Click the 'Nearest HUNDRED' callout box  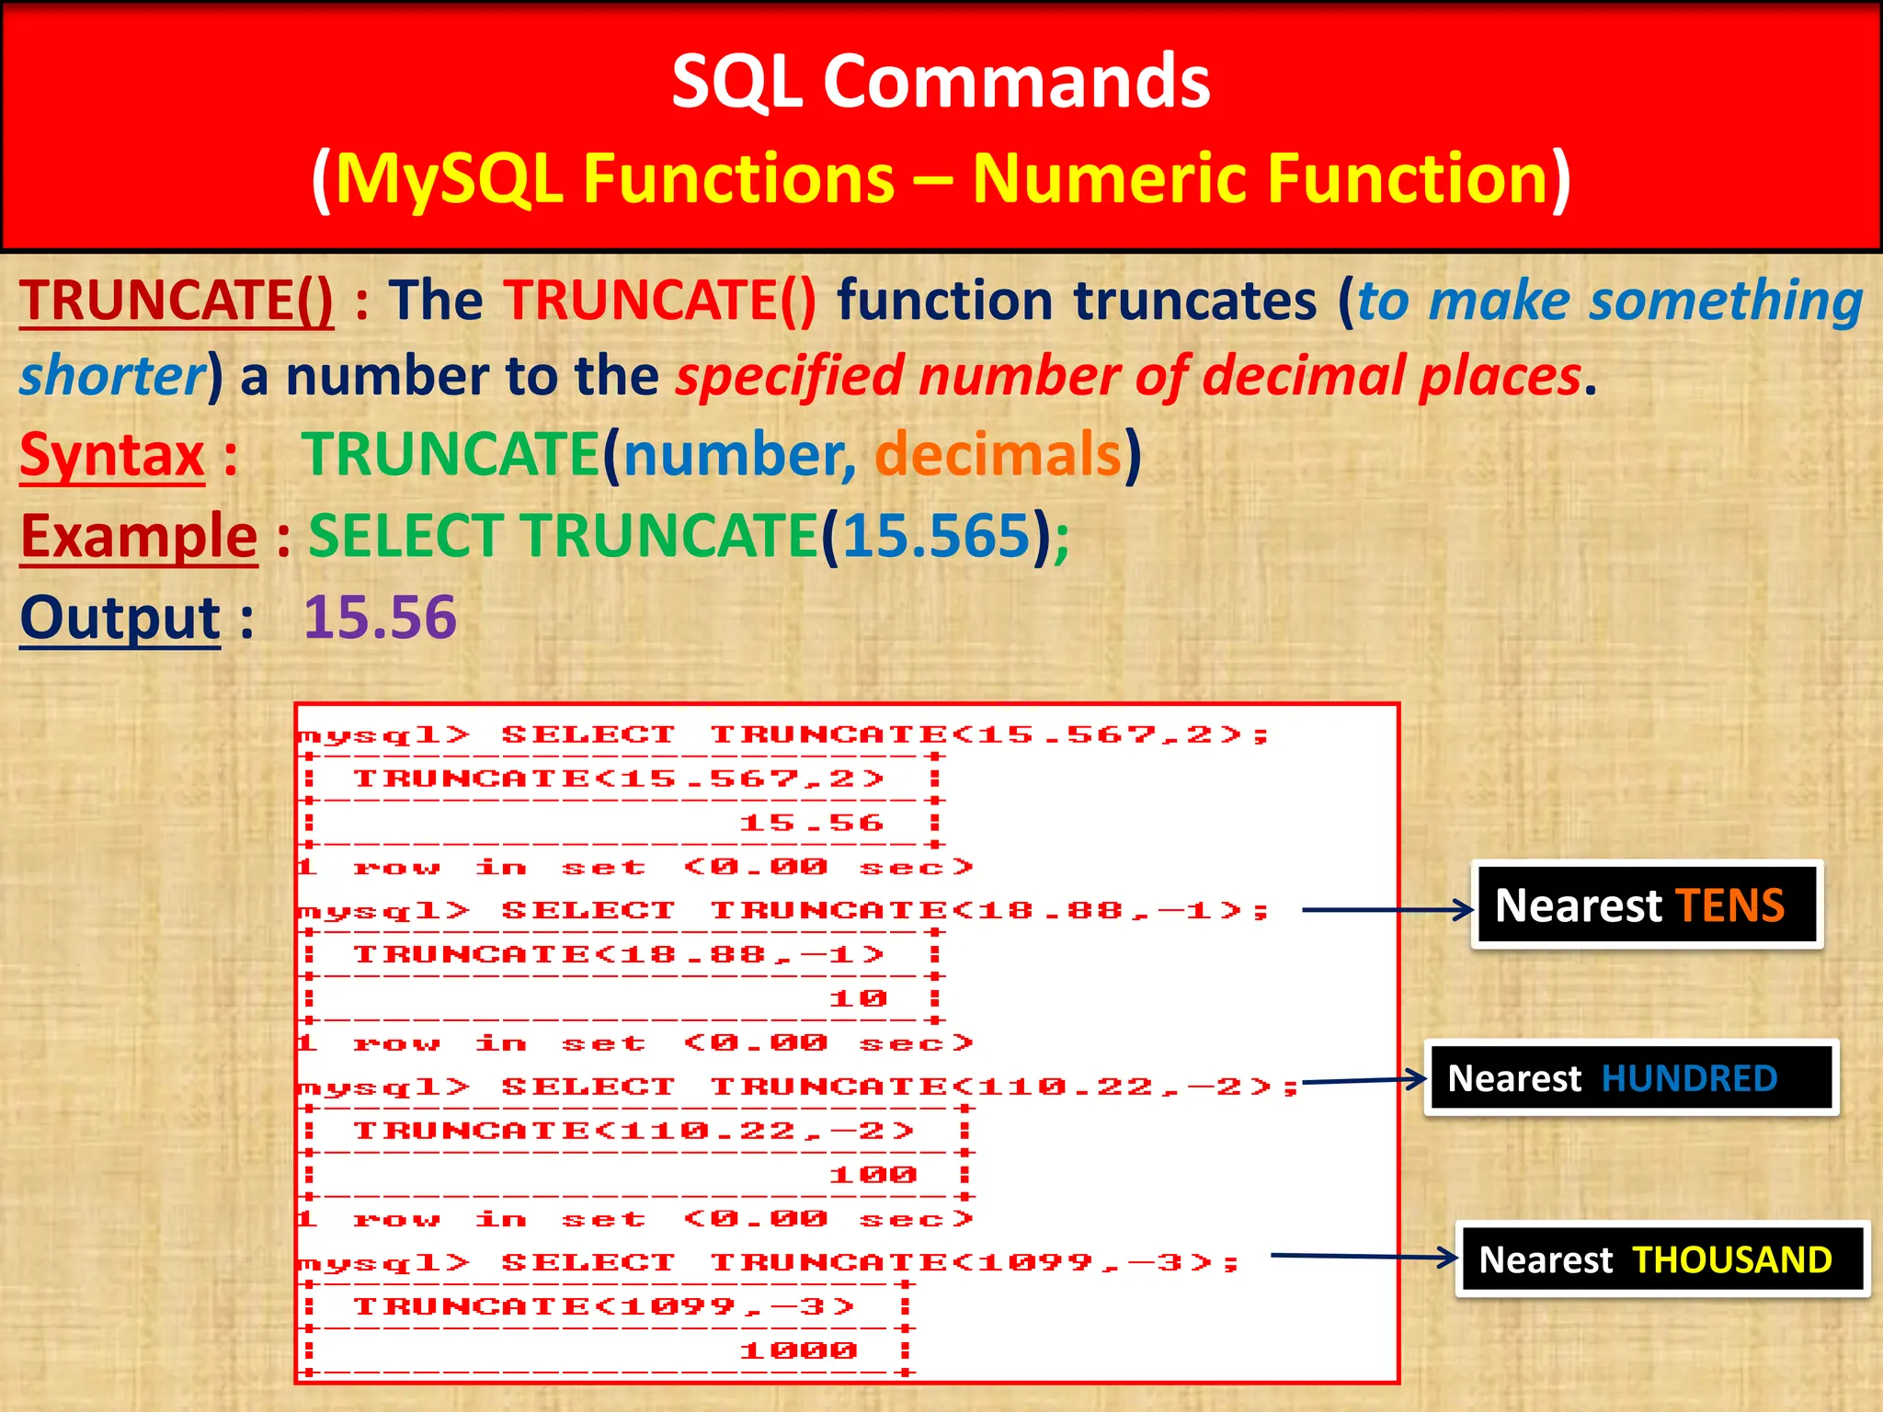tap(1631, 1077)
